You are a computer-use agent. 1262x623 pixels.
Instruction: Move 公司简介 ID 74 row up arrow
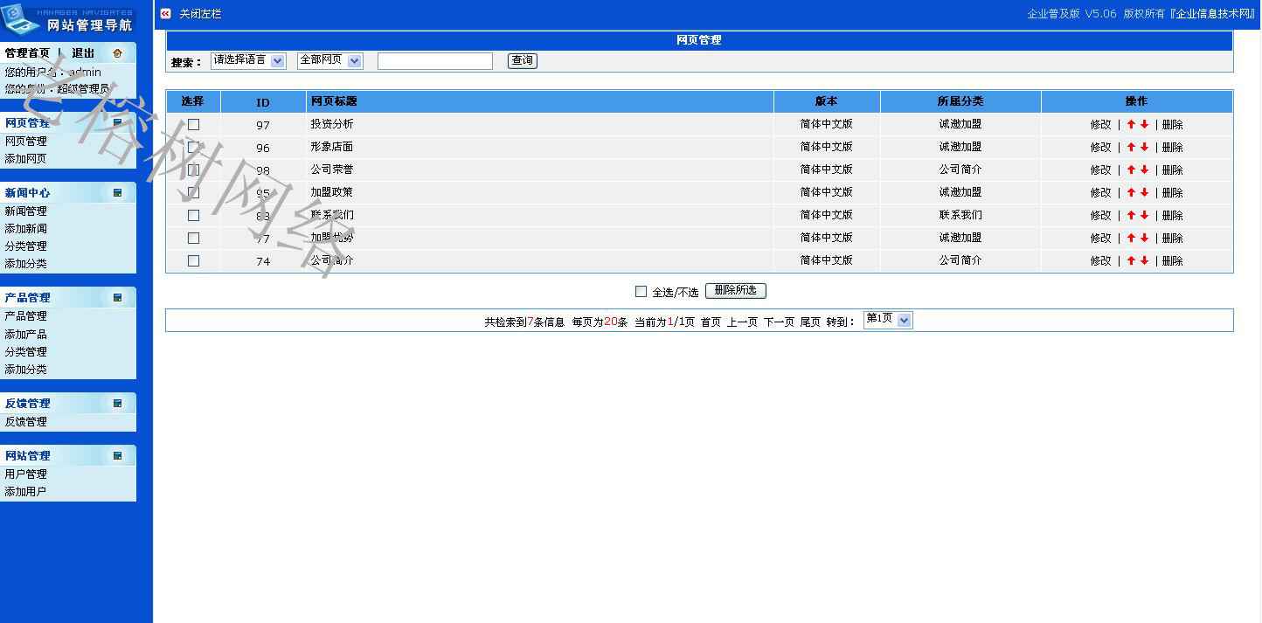tap(1131, 260)
